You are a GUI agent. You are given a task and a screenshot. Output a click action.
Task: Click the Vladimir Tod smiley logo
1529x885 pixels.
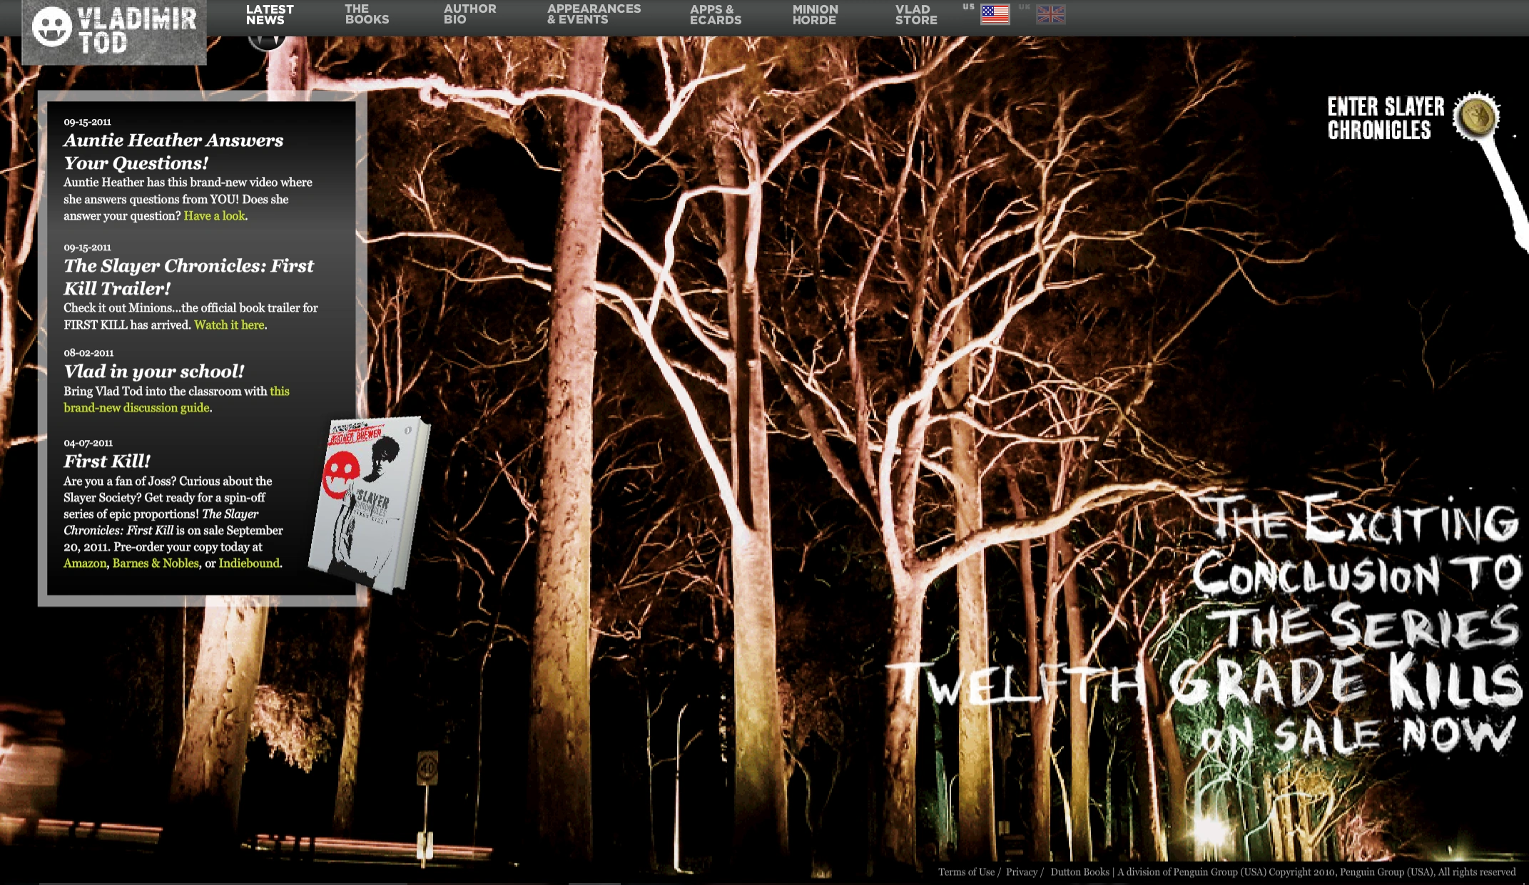point(52,27)
